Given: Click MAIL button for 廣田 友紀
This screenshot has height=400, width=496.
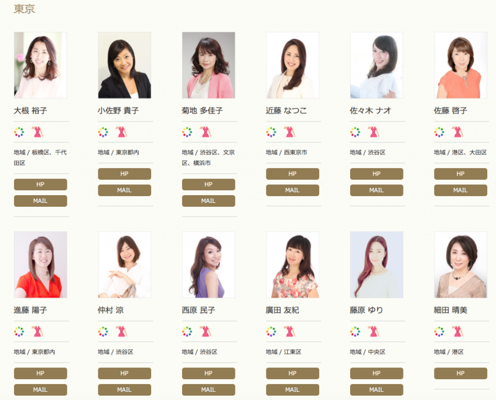Looking at the screenshot, I should coord(292,389).
